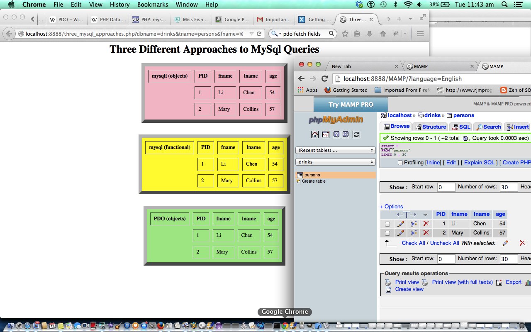
Task: Delete the Mary Collins row with the red X
Action: (426, 233)
